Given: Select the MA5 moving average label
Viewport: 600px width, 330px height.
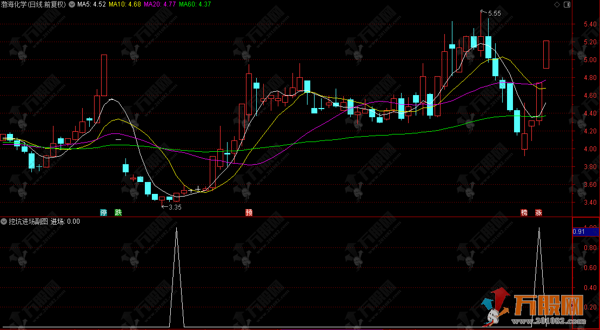Looking at the screenshot, I should (91, 4).
